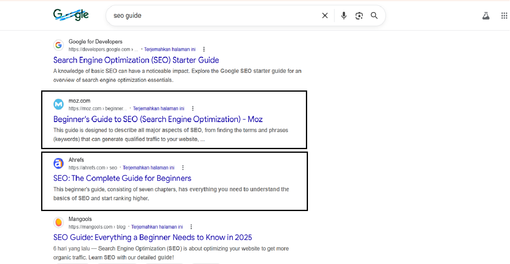Click the snippet "This beginner's guide, consisting of seven"
The width and height of the screenshot is (510, 264).
pyautogui.click(x=171, y=194)
